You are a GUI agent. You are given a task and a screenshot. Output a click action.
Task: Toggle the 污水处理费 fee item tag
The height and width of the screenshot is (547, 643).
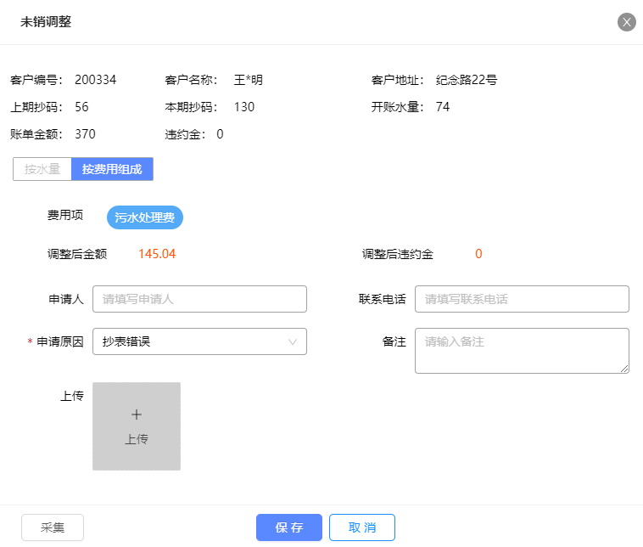pos(145,217)
